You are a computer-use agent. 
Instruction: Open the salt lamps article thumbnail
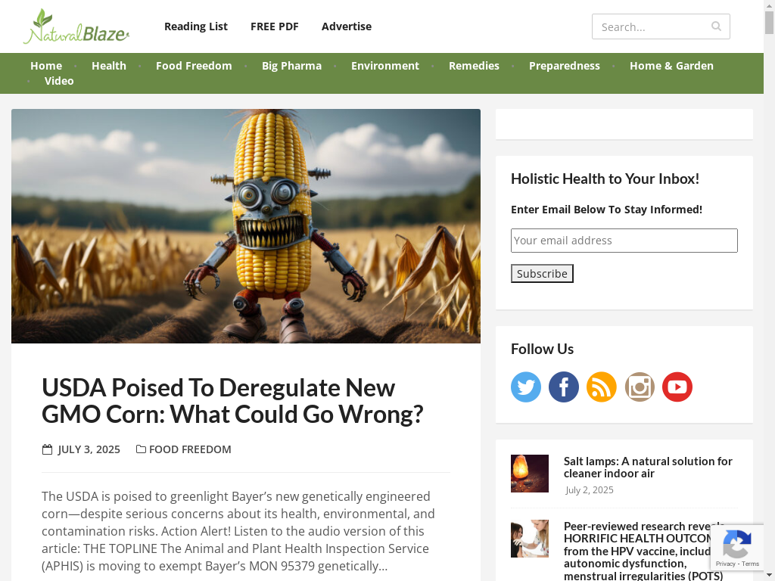(x=529, y=474)
